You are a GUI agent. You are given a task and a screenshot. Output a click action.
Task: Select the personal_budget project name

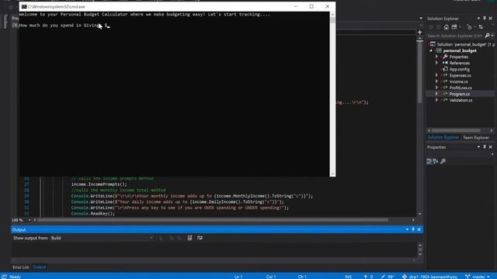click(x=460, y=50)
